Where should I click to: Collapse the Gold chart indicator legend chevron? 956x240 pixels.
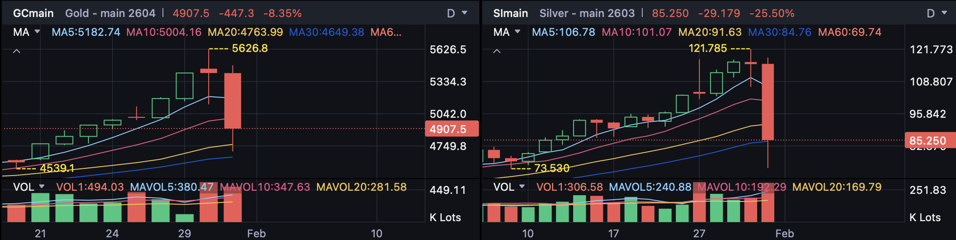coord(17,51)
